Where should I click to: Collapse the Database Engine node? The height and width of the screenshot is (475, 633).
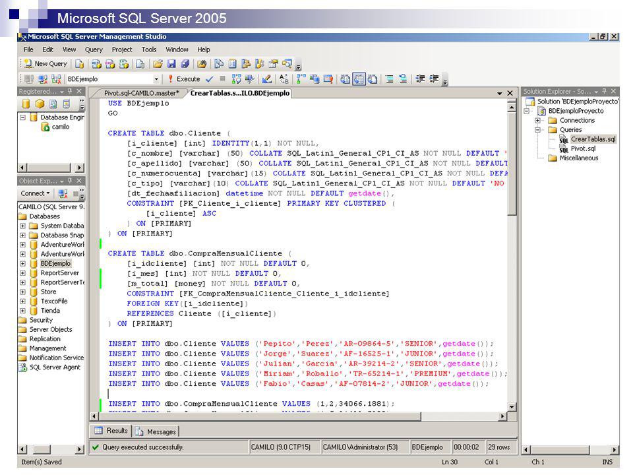23,117
